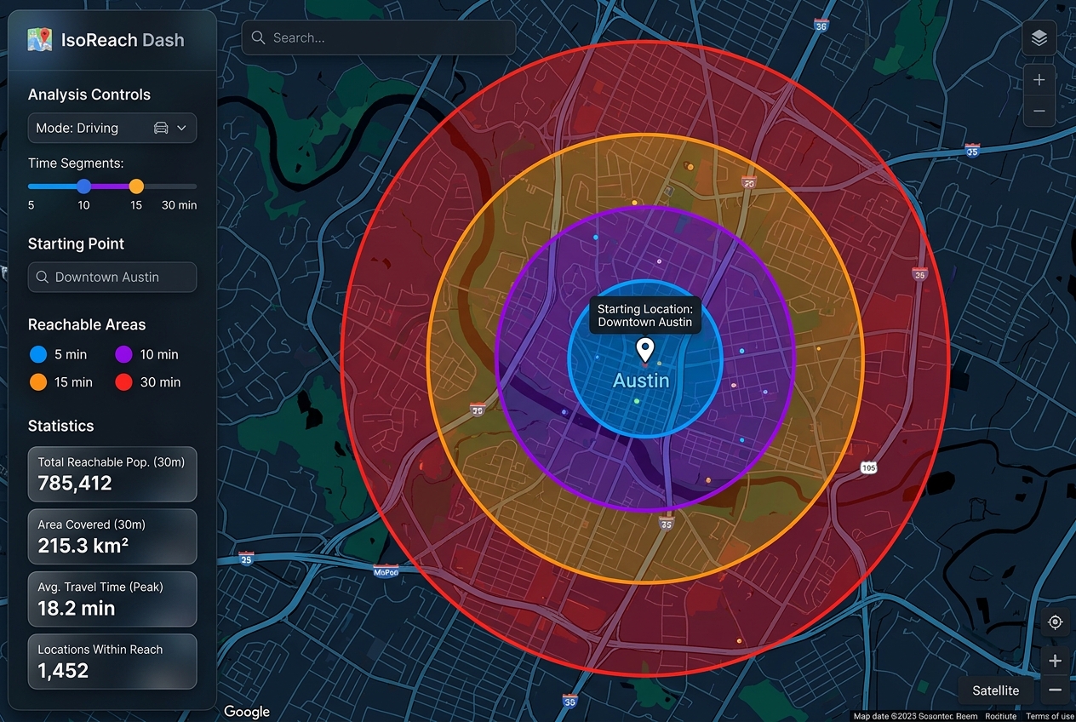Viewport: 1076px width, 722px height.
Task: Switch to Satellite view
Action: coord(996,690)
